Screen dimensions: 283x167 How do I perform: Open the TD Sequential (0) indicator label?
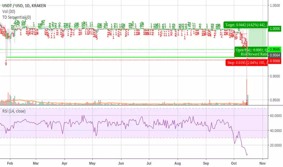click(x=16, y=17)
